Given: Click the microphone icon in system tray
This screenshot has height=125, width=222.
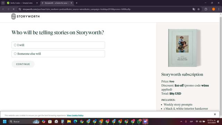Looking at the screenshot, I should pos(186,122).
